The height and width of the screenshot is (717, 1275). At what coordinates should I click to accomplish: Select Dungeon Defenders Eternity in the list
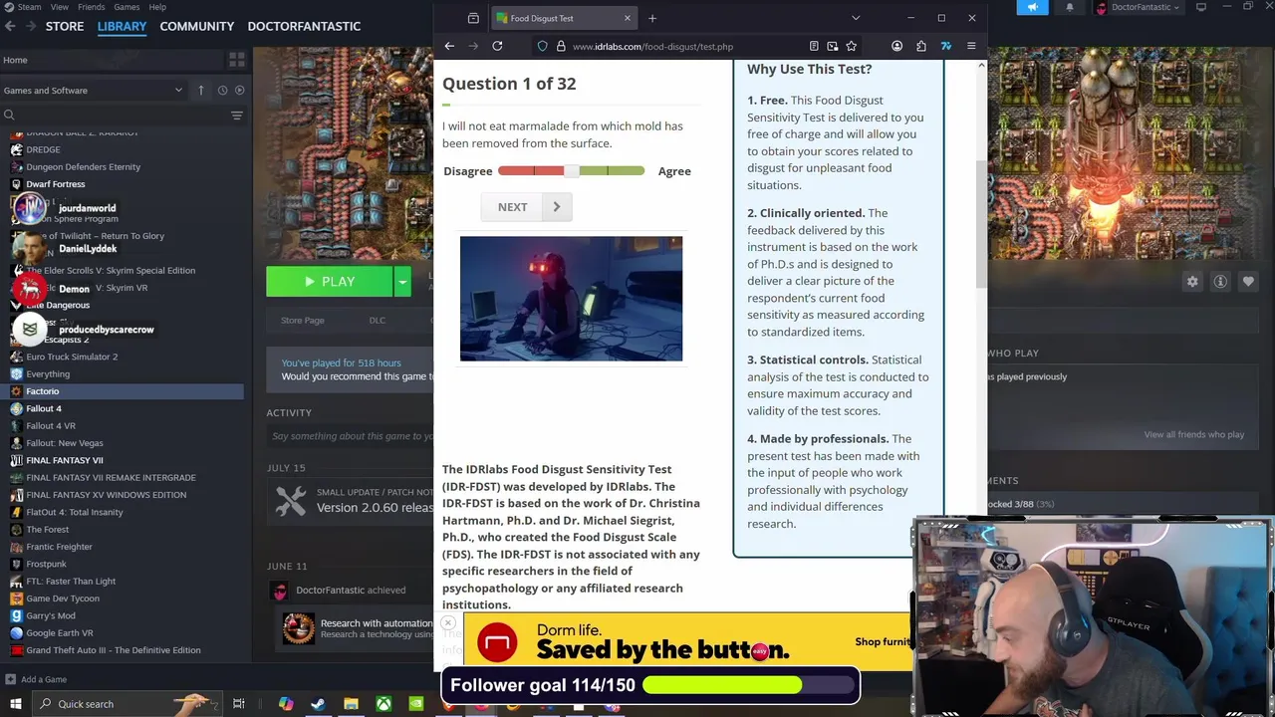click(83, 166)
